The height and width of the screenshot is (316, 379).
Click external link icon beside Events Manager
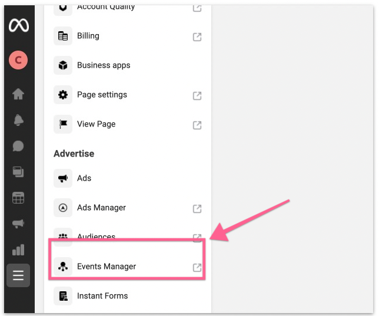point(197,268)
